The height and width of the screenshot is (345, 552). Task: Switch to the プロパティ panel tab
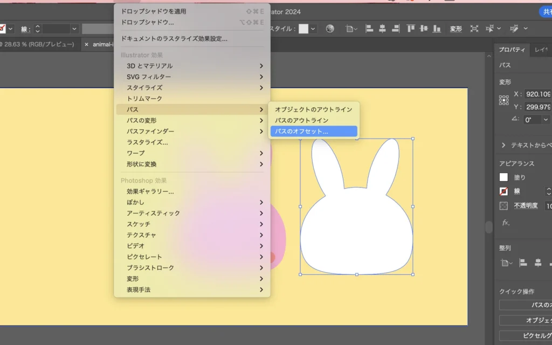click(x=511, y=50)
